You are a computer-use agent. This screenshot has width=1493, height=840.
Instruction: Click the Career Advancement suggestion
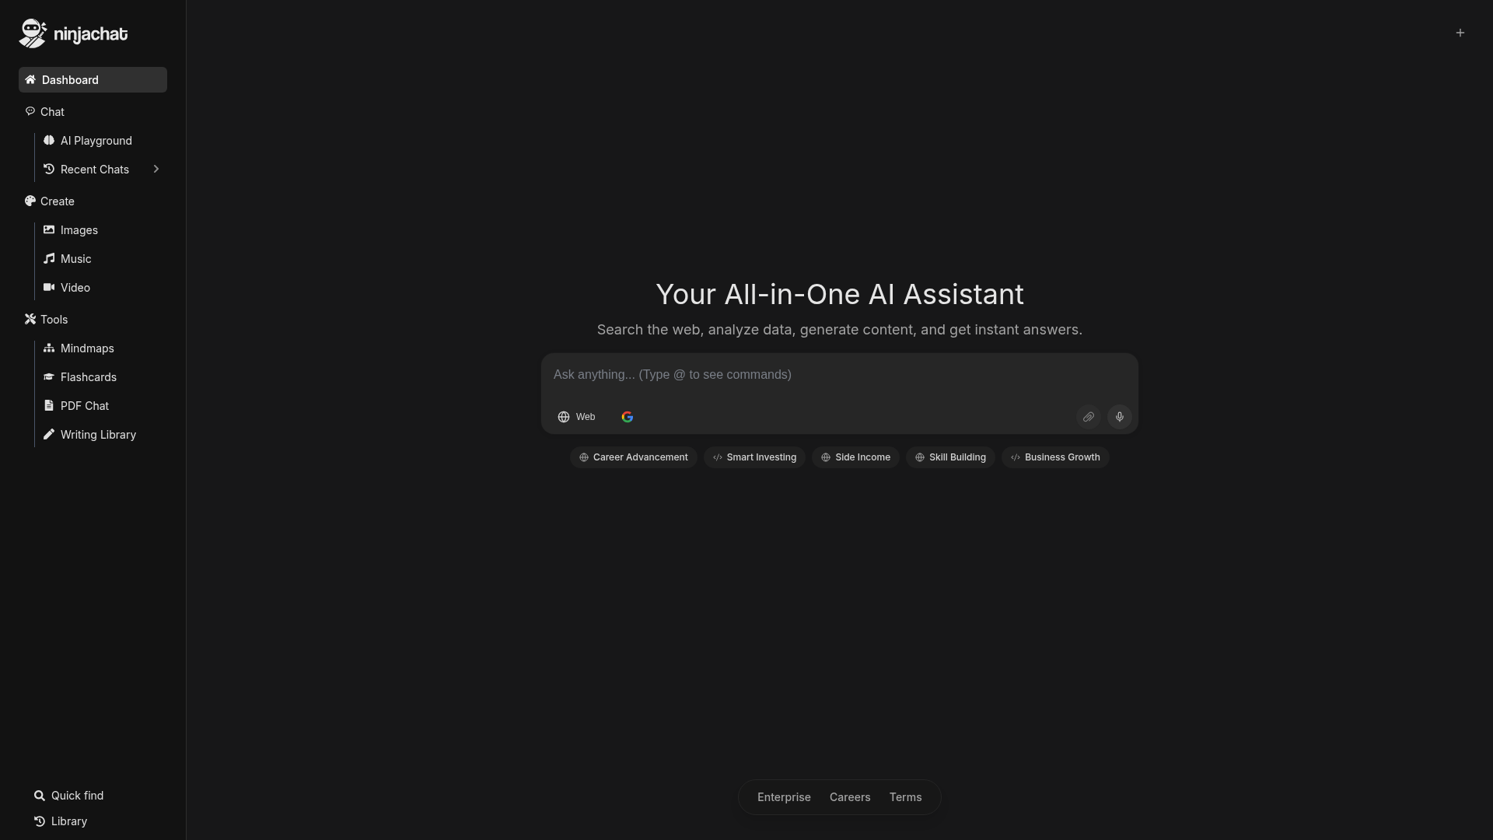tap(633, 457)
